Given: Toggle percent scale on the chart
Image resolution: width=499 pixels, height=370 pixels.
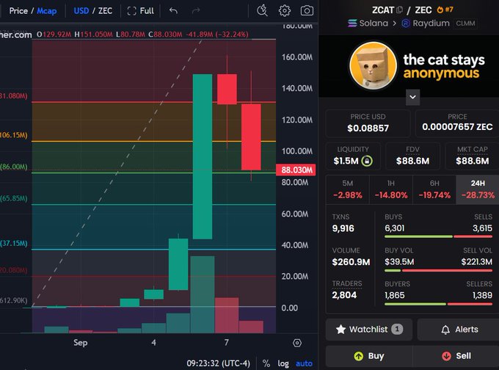Looking at the screenshot, I should click(266, 363).
